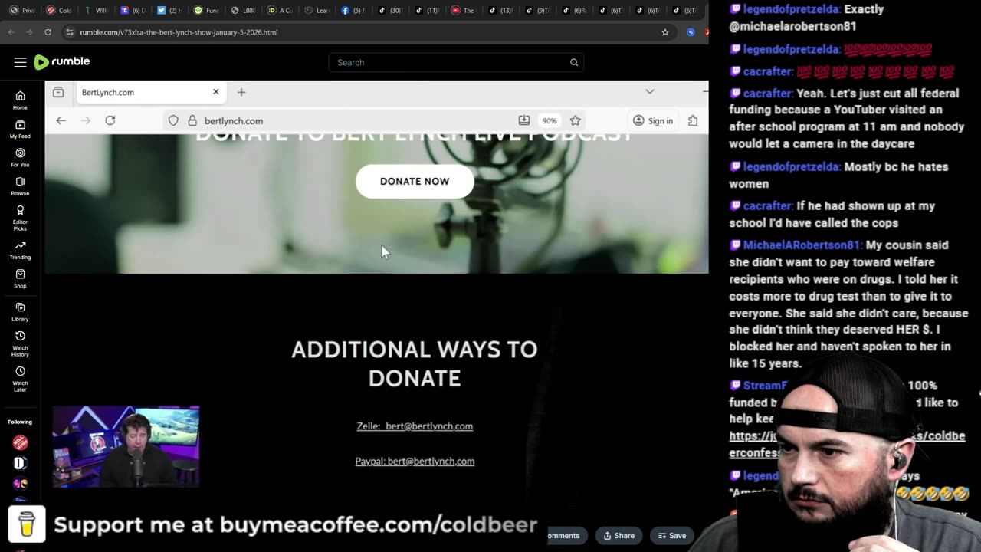
Task: Switch to the Func browser tab
Action: pos(206,10)
